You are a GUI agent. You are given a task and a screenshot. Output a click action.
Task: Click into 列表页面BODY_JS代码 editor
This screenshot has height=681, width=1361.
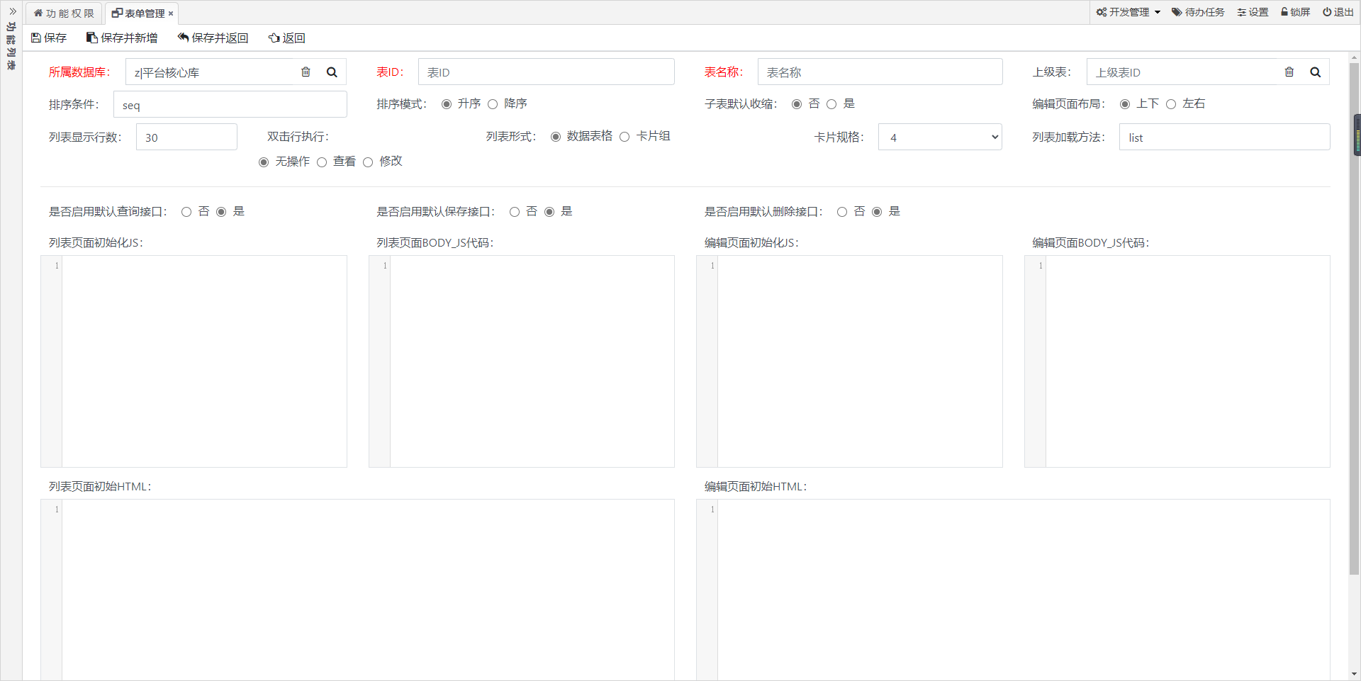pyautogui.click(x=522, y=361)
